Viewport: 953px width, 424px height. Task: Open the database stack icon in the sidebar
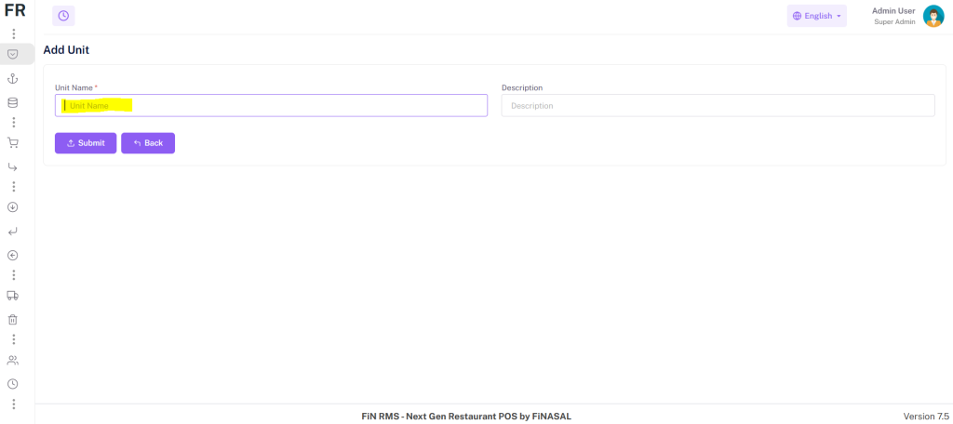point(13,102)
